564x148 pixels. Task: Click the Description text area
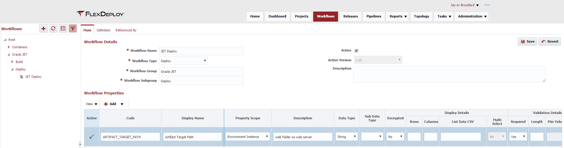pyautogui.click(x=449, y=74)
